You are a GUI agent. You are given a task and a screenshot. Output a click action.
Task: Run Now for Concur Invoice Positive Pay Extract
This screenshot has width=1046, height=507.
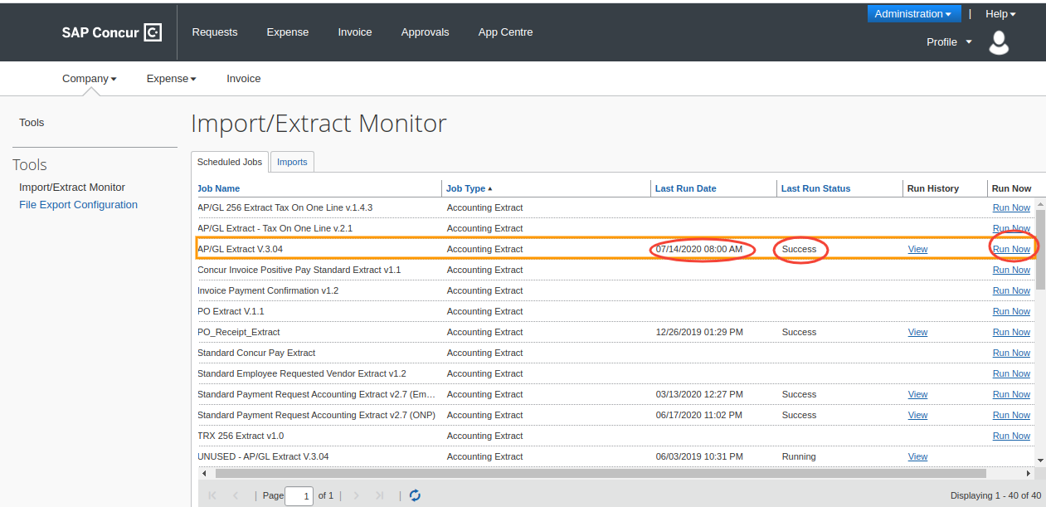[x=1011, y=270]
